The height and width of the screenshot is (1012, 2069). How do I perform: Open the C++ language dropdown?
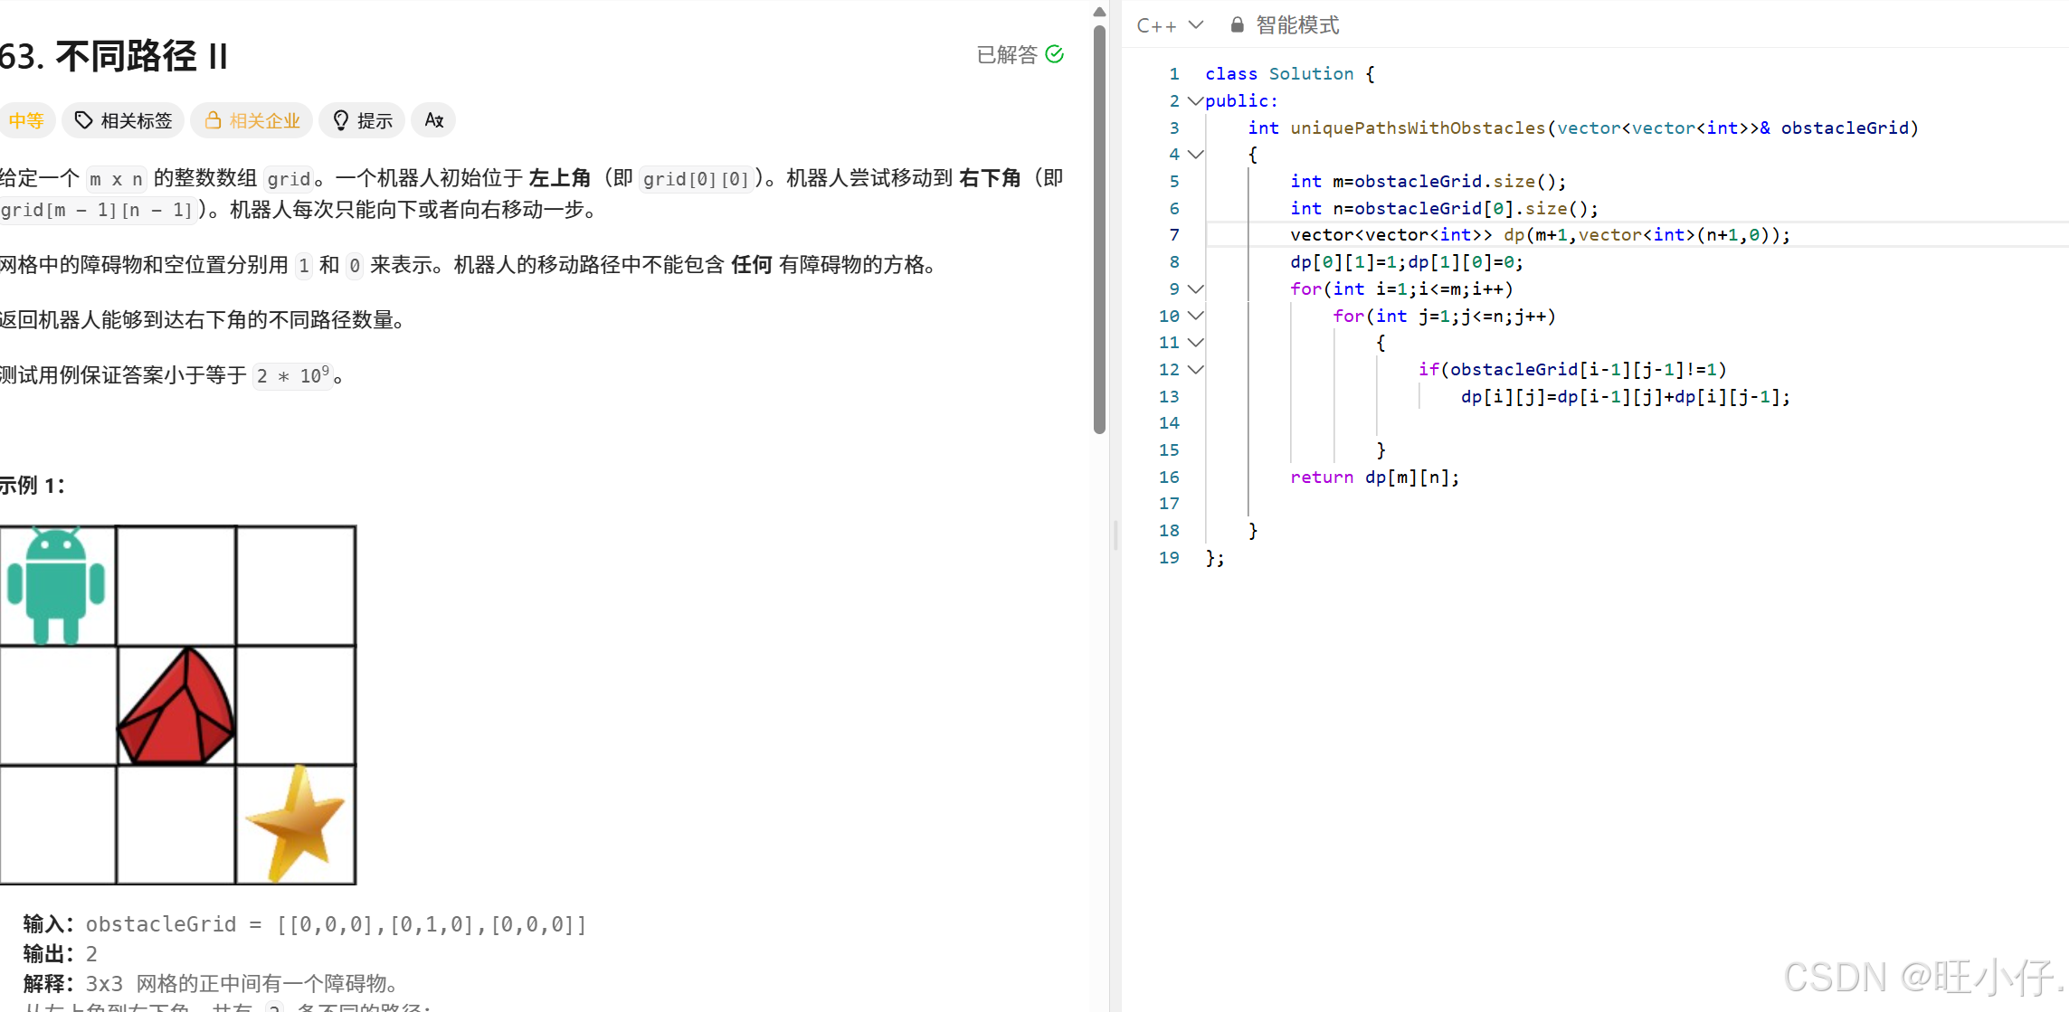[1170, 25]
